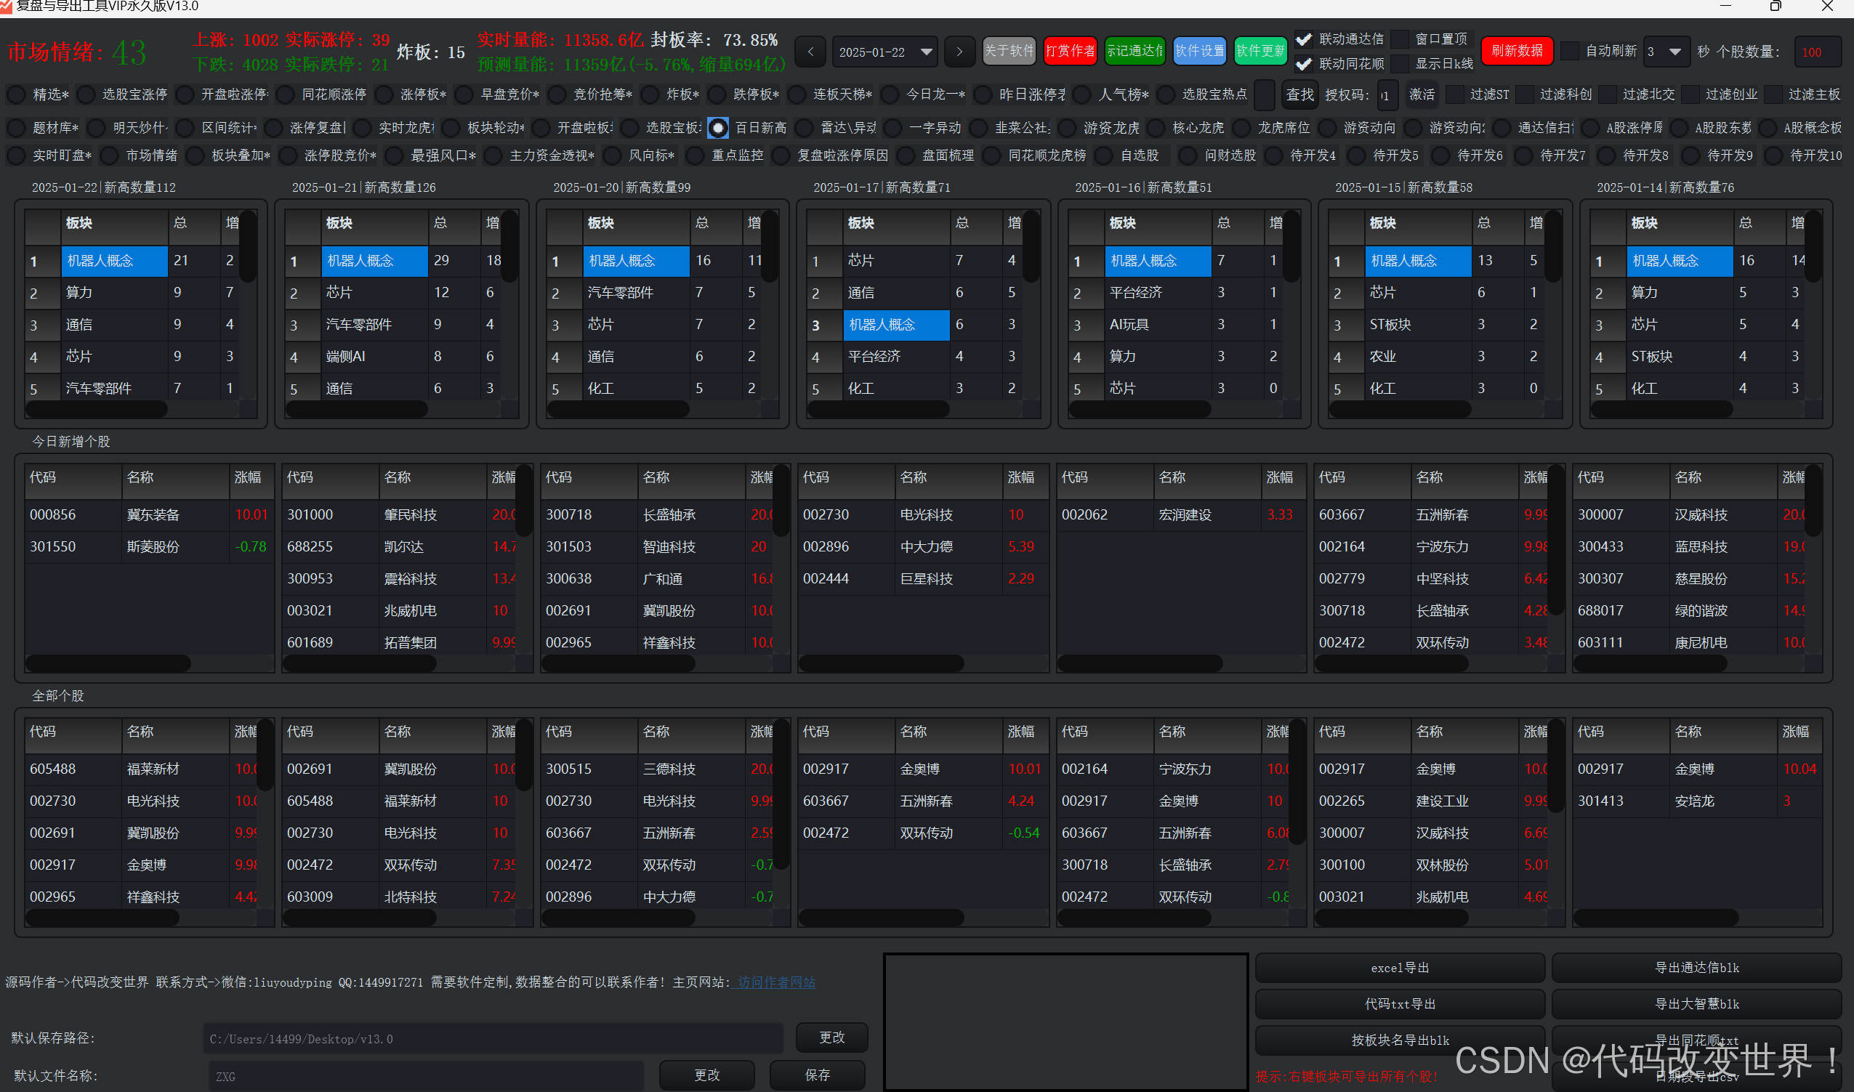Click the red 打赏作者 button
Viewport: 1854px width, 1092px height.
coord(1069,51)
